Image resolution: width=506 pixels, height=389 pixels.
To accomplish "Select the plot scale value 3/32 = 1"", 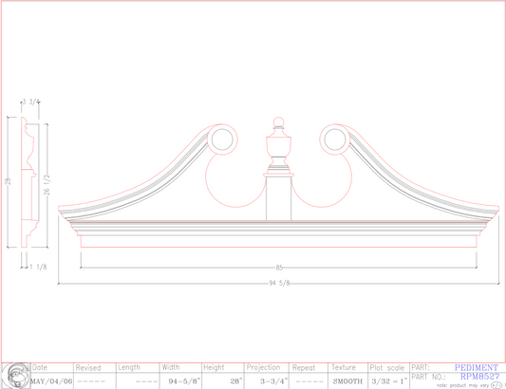I will pos(389,381).
